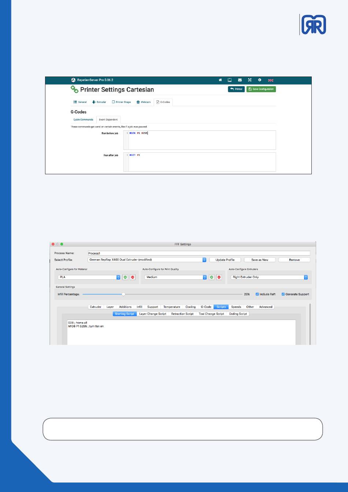
Task: Click the Update Profile button
Action: coord(225,260)
